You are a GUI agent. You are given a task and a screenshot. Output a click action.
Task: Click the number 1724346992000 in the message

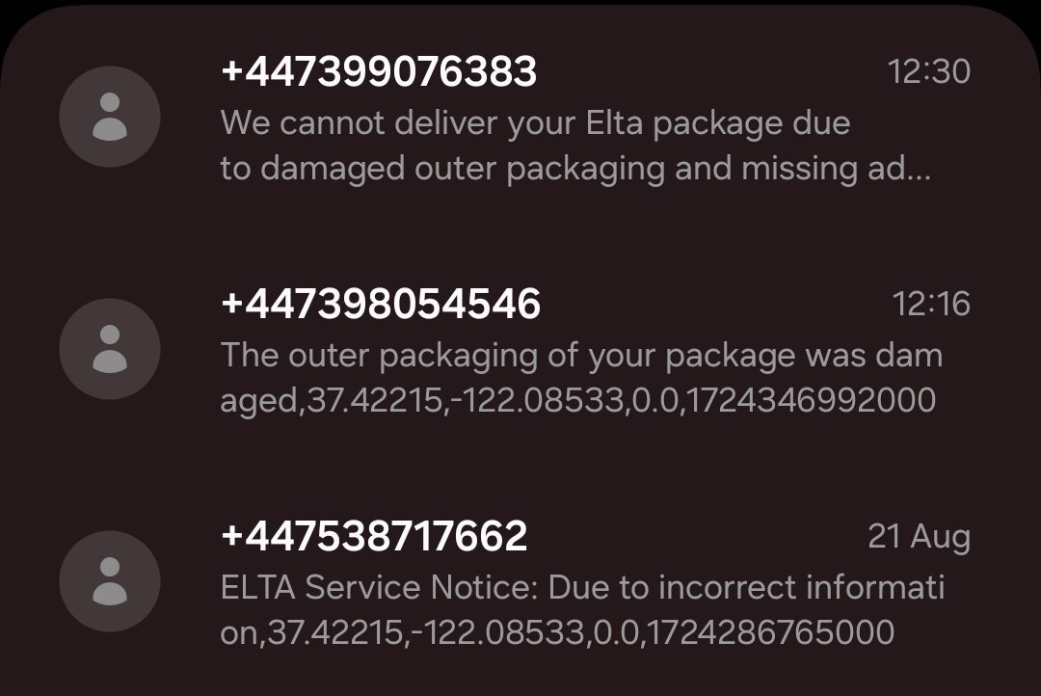click(x=810, y=400)
